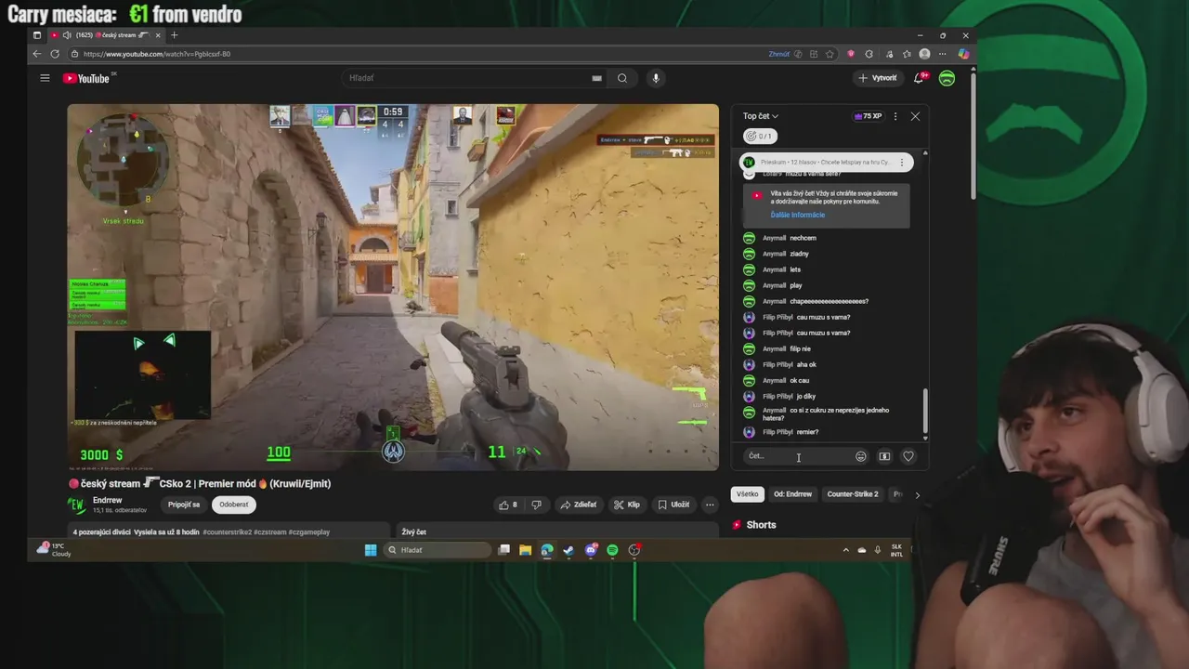Click the Klip clip button
Screen dimensions: 1189x669
[627, 505]
